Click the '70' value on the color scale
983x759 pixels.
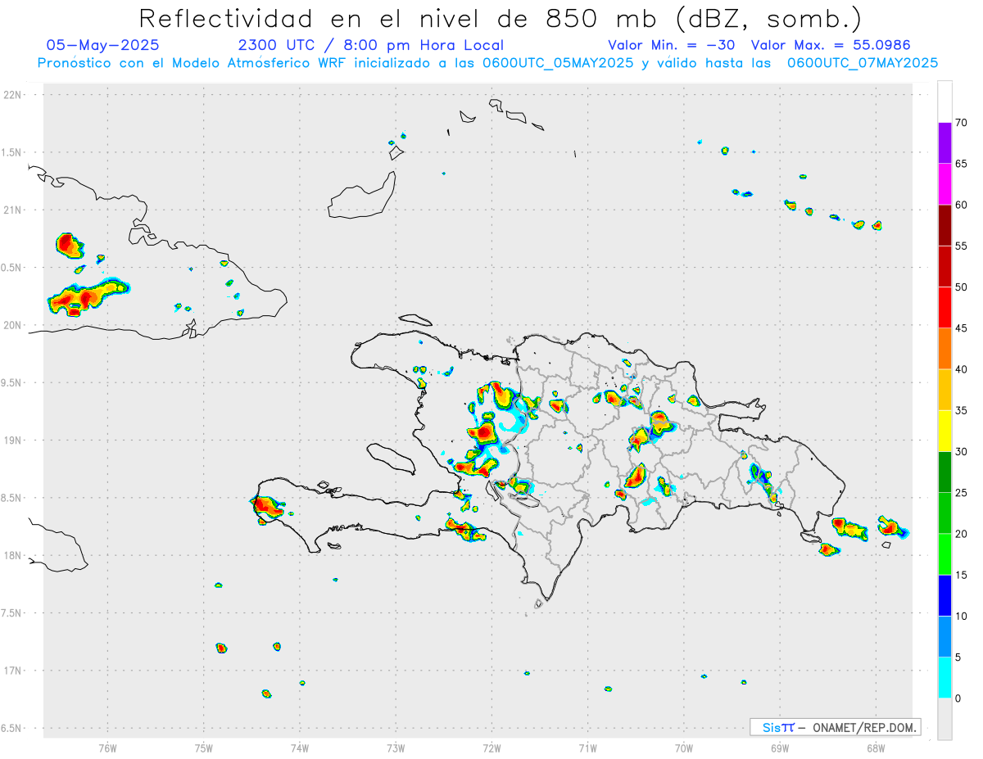tap(962, 123)
